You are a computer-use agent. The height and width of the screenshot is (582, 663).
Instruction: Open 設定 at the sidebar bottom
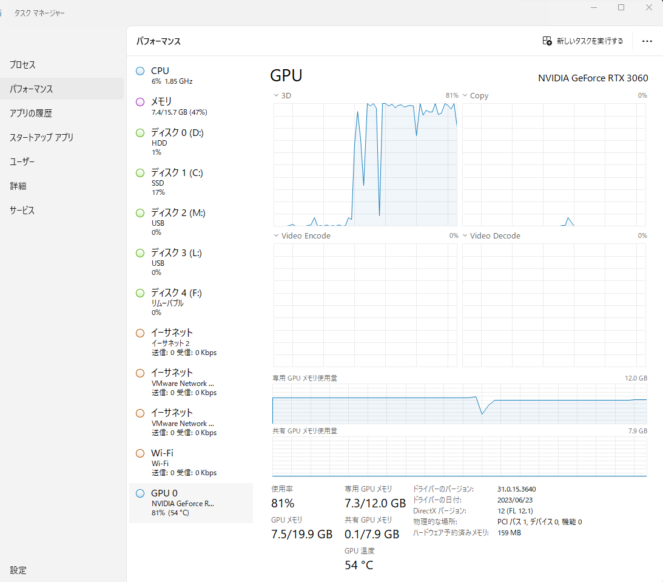pyautogui.click(x=62, y=570)
